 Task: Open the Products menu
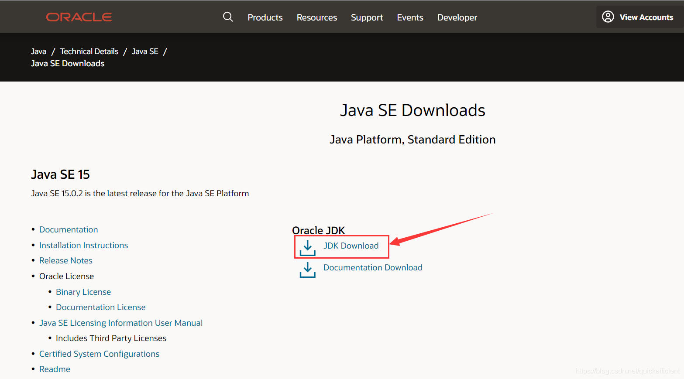[x=265, y=17]
